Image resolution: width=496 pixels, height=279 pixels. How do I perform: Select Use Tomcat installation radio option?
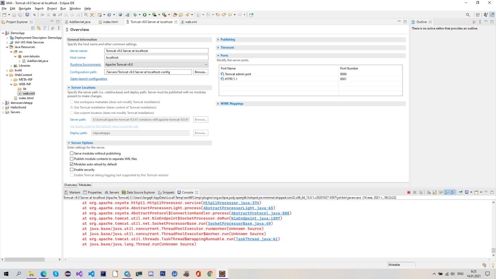tap(72, 107)
